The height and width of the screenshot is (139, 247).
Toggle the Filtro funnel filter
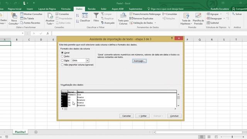96,17
